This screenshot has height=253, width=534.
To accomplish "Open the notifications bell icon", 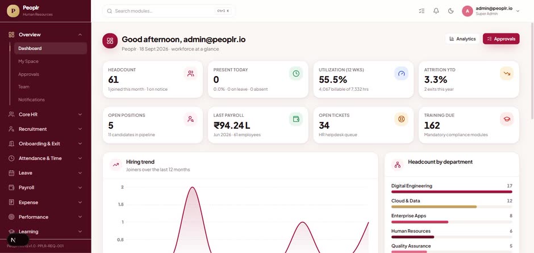I will click(436, 11).
